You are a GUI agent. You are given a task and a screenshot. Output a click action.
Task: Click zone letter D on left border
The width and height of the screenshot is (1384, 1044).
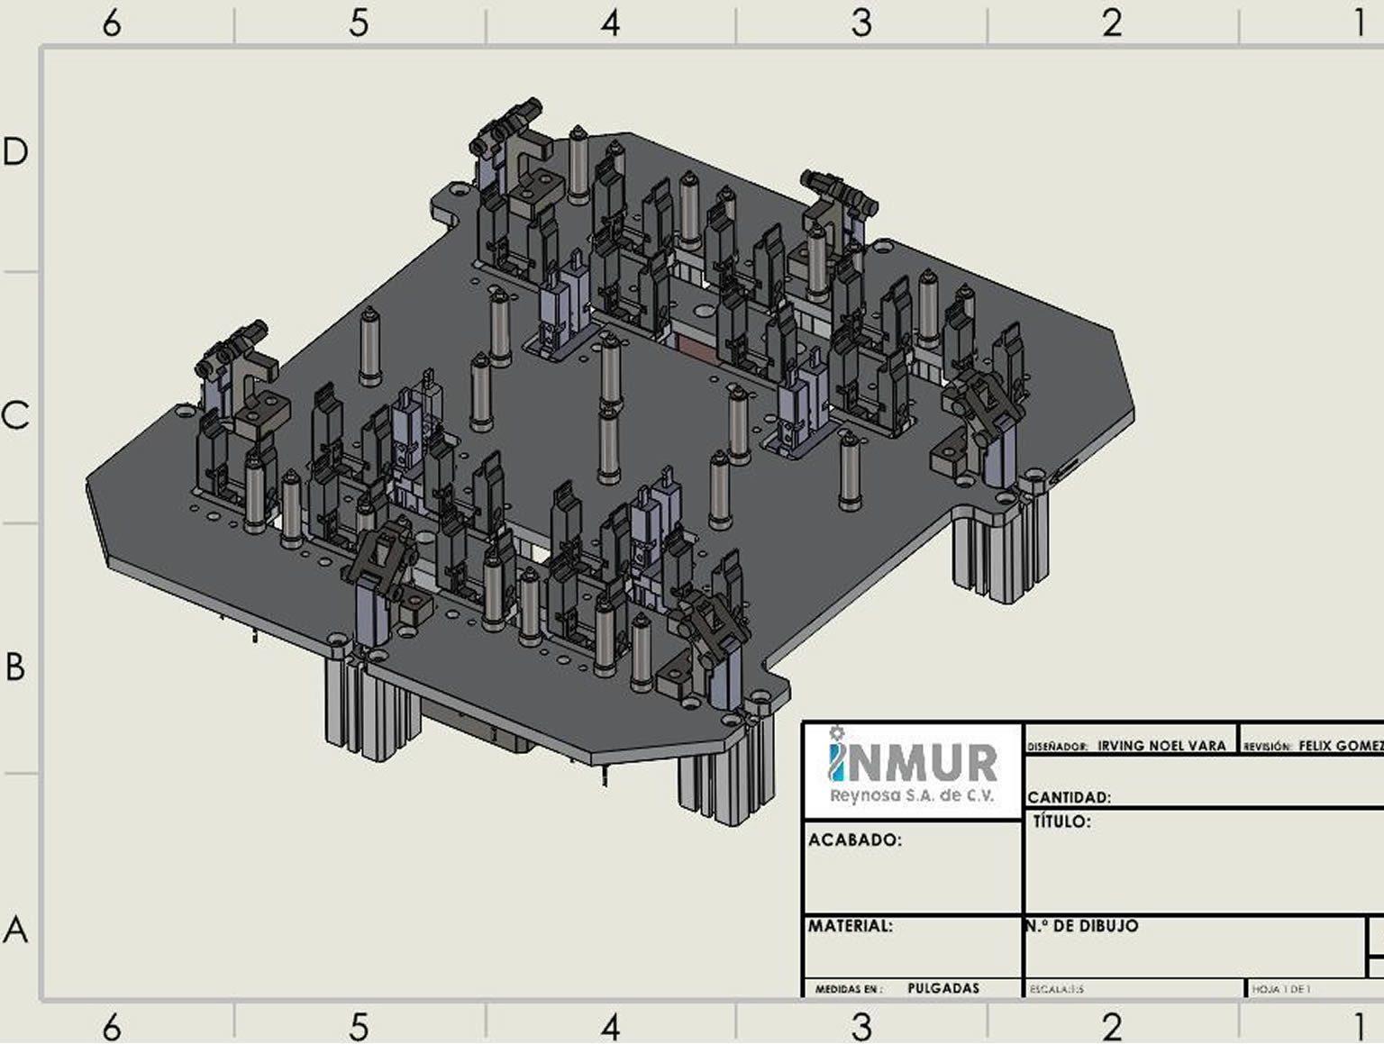(15, 151)
